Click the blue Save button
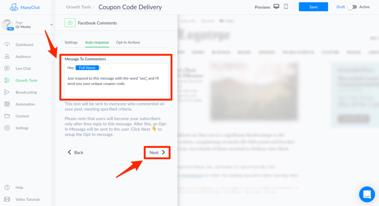 (313, 7)
